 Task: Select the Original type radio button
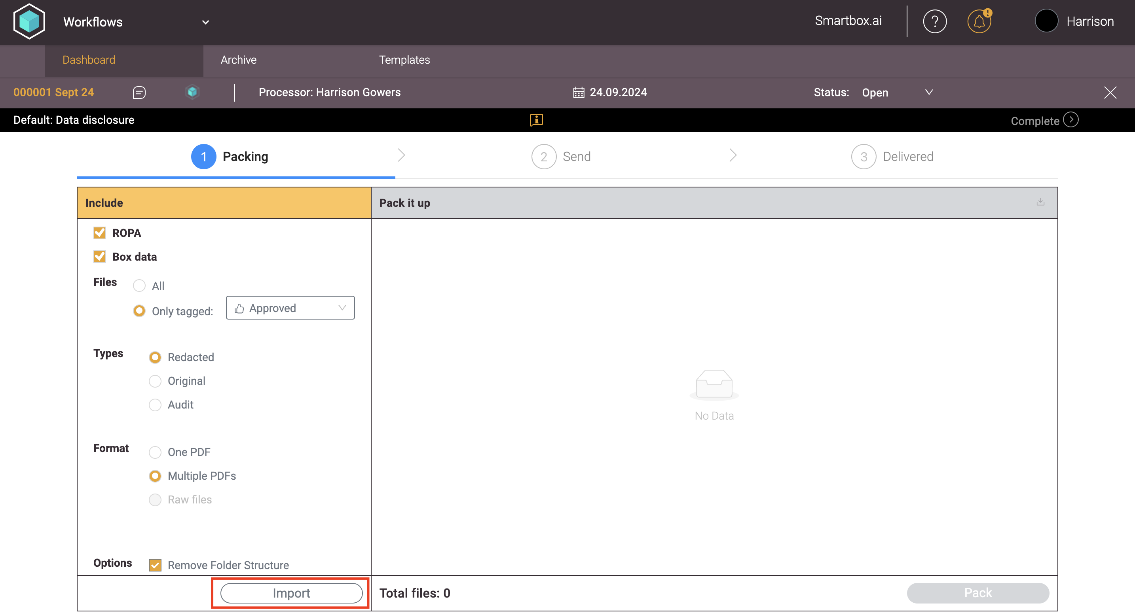(x=155, y=381)
